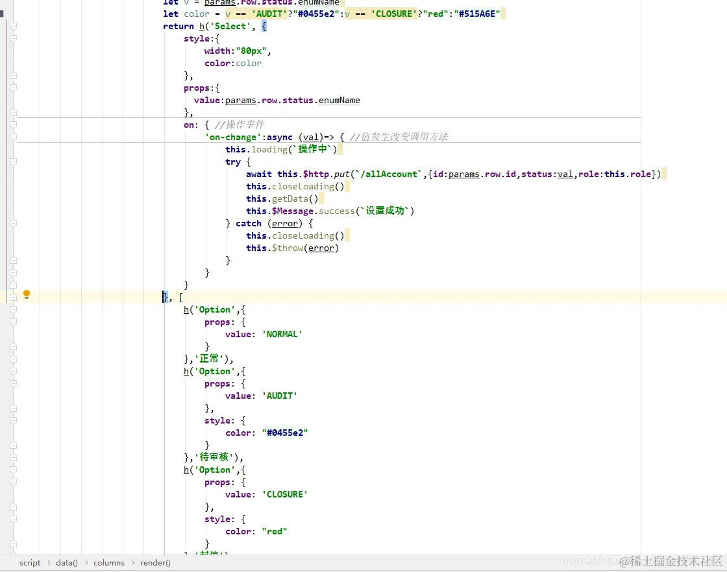Click the //操作事件 comment
727x572 pixels.
click(x=240, y=125)
